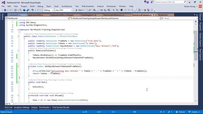Collapse the OnLoad() method block
203x114 pixels.
(18, 96)
